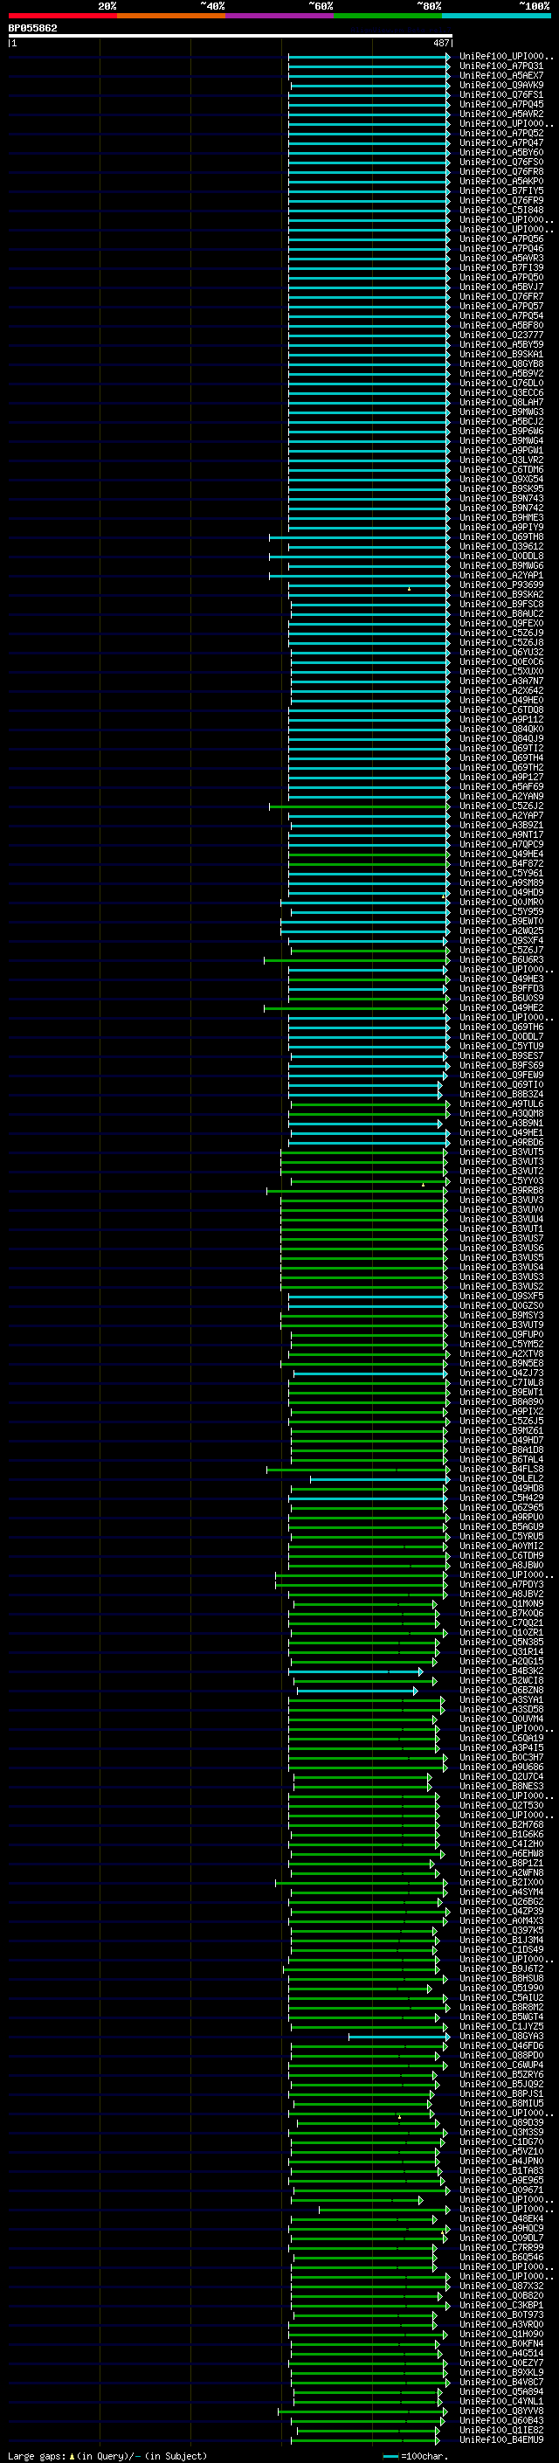Open hit UniRef100_A9RBD6

click(x=501, y=1143)
